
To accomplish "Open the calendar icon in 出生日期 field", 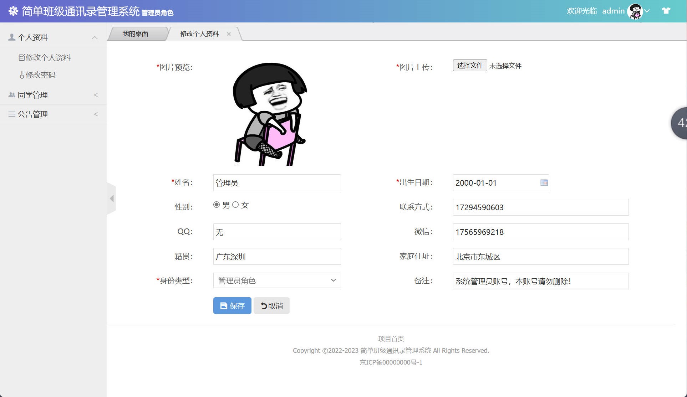I will click(544, 182).
